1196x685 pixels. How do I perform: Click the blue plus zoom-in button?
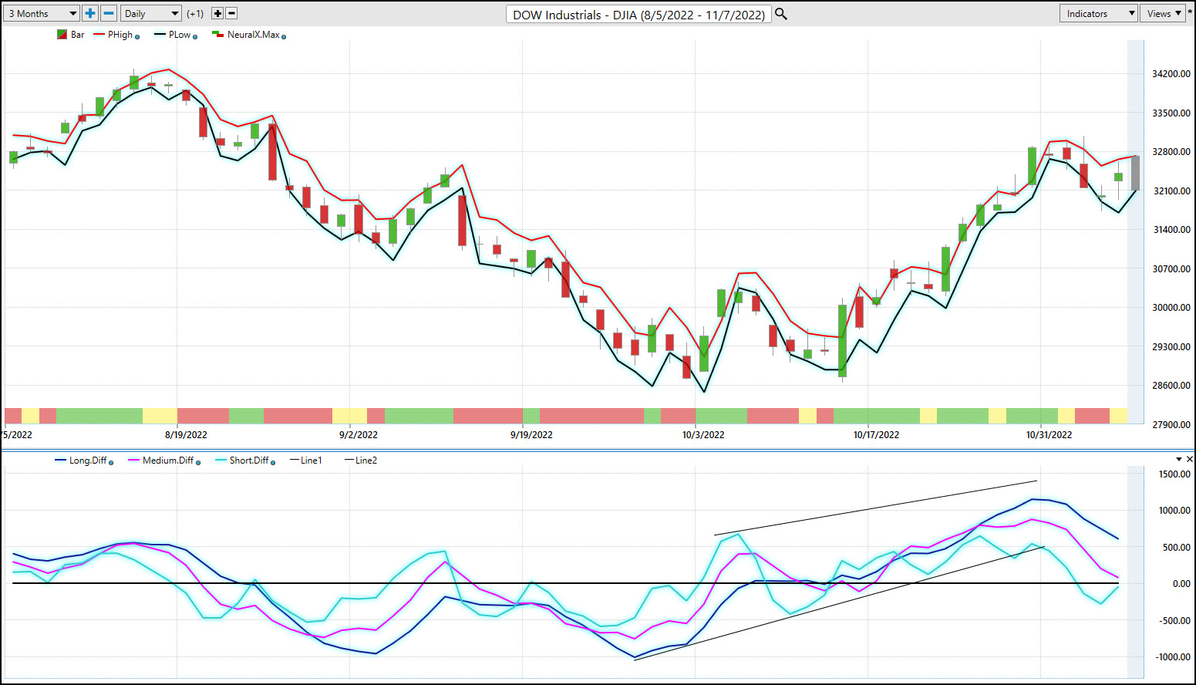[x=90, y=13]
